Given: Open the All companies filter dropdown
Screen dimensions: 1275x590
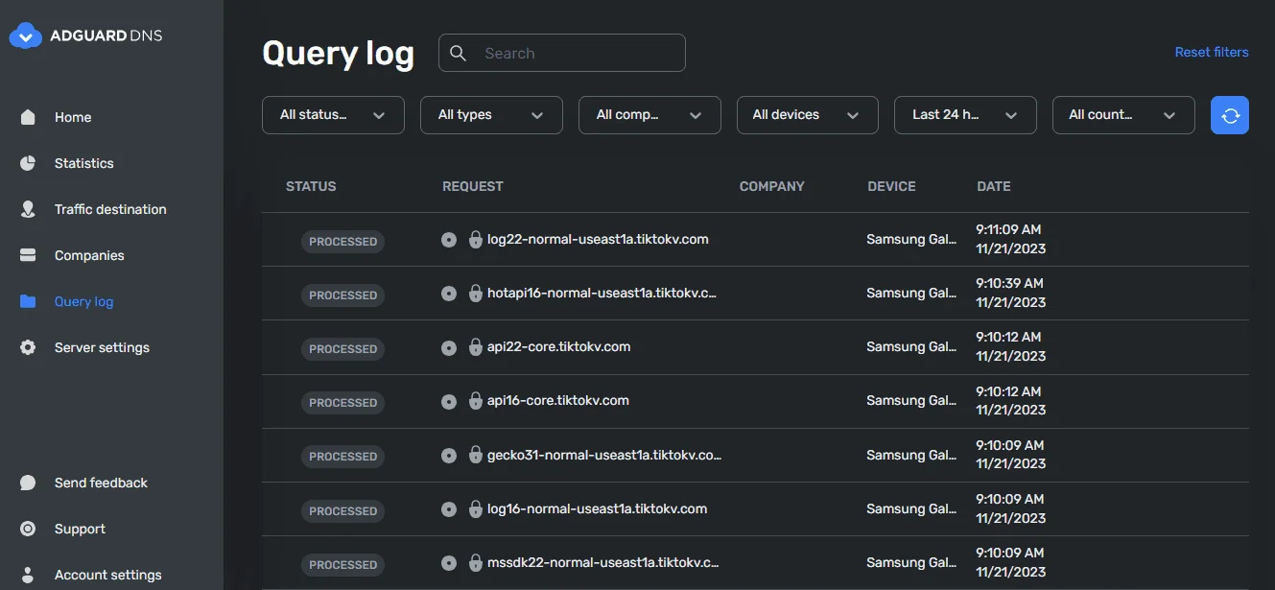Looking at the screenshot, I should (x=649, y=115).
